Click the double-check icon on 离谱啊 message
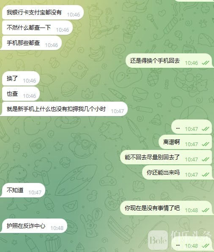Viewport: 214px width, 252px height. 206,144
